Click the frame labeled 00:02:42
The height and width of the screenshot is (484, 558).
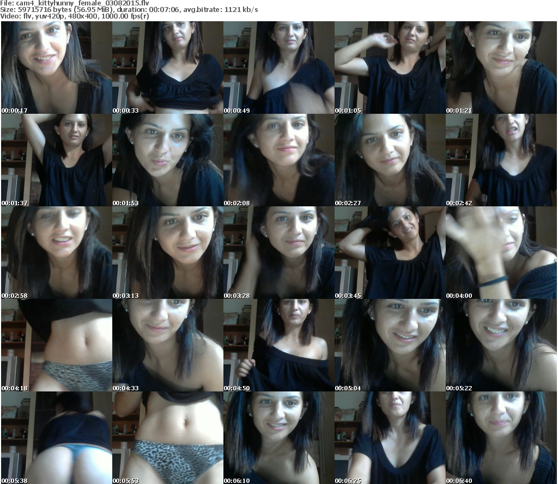click(501, 160)
